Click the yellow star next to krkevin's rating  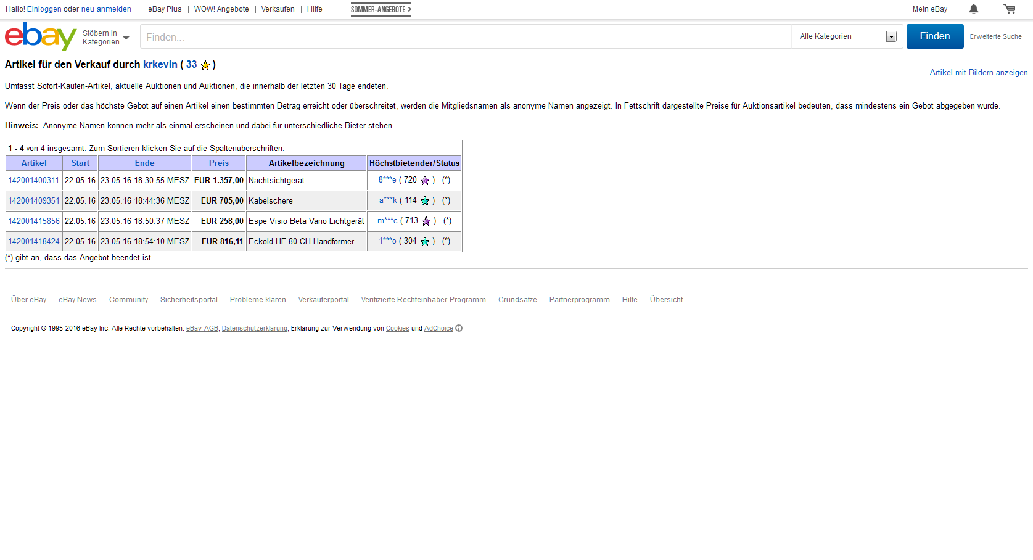click(x=205, y=65)
